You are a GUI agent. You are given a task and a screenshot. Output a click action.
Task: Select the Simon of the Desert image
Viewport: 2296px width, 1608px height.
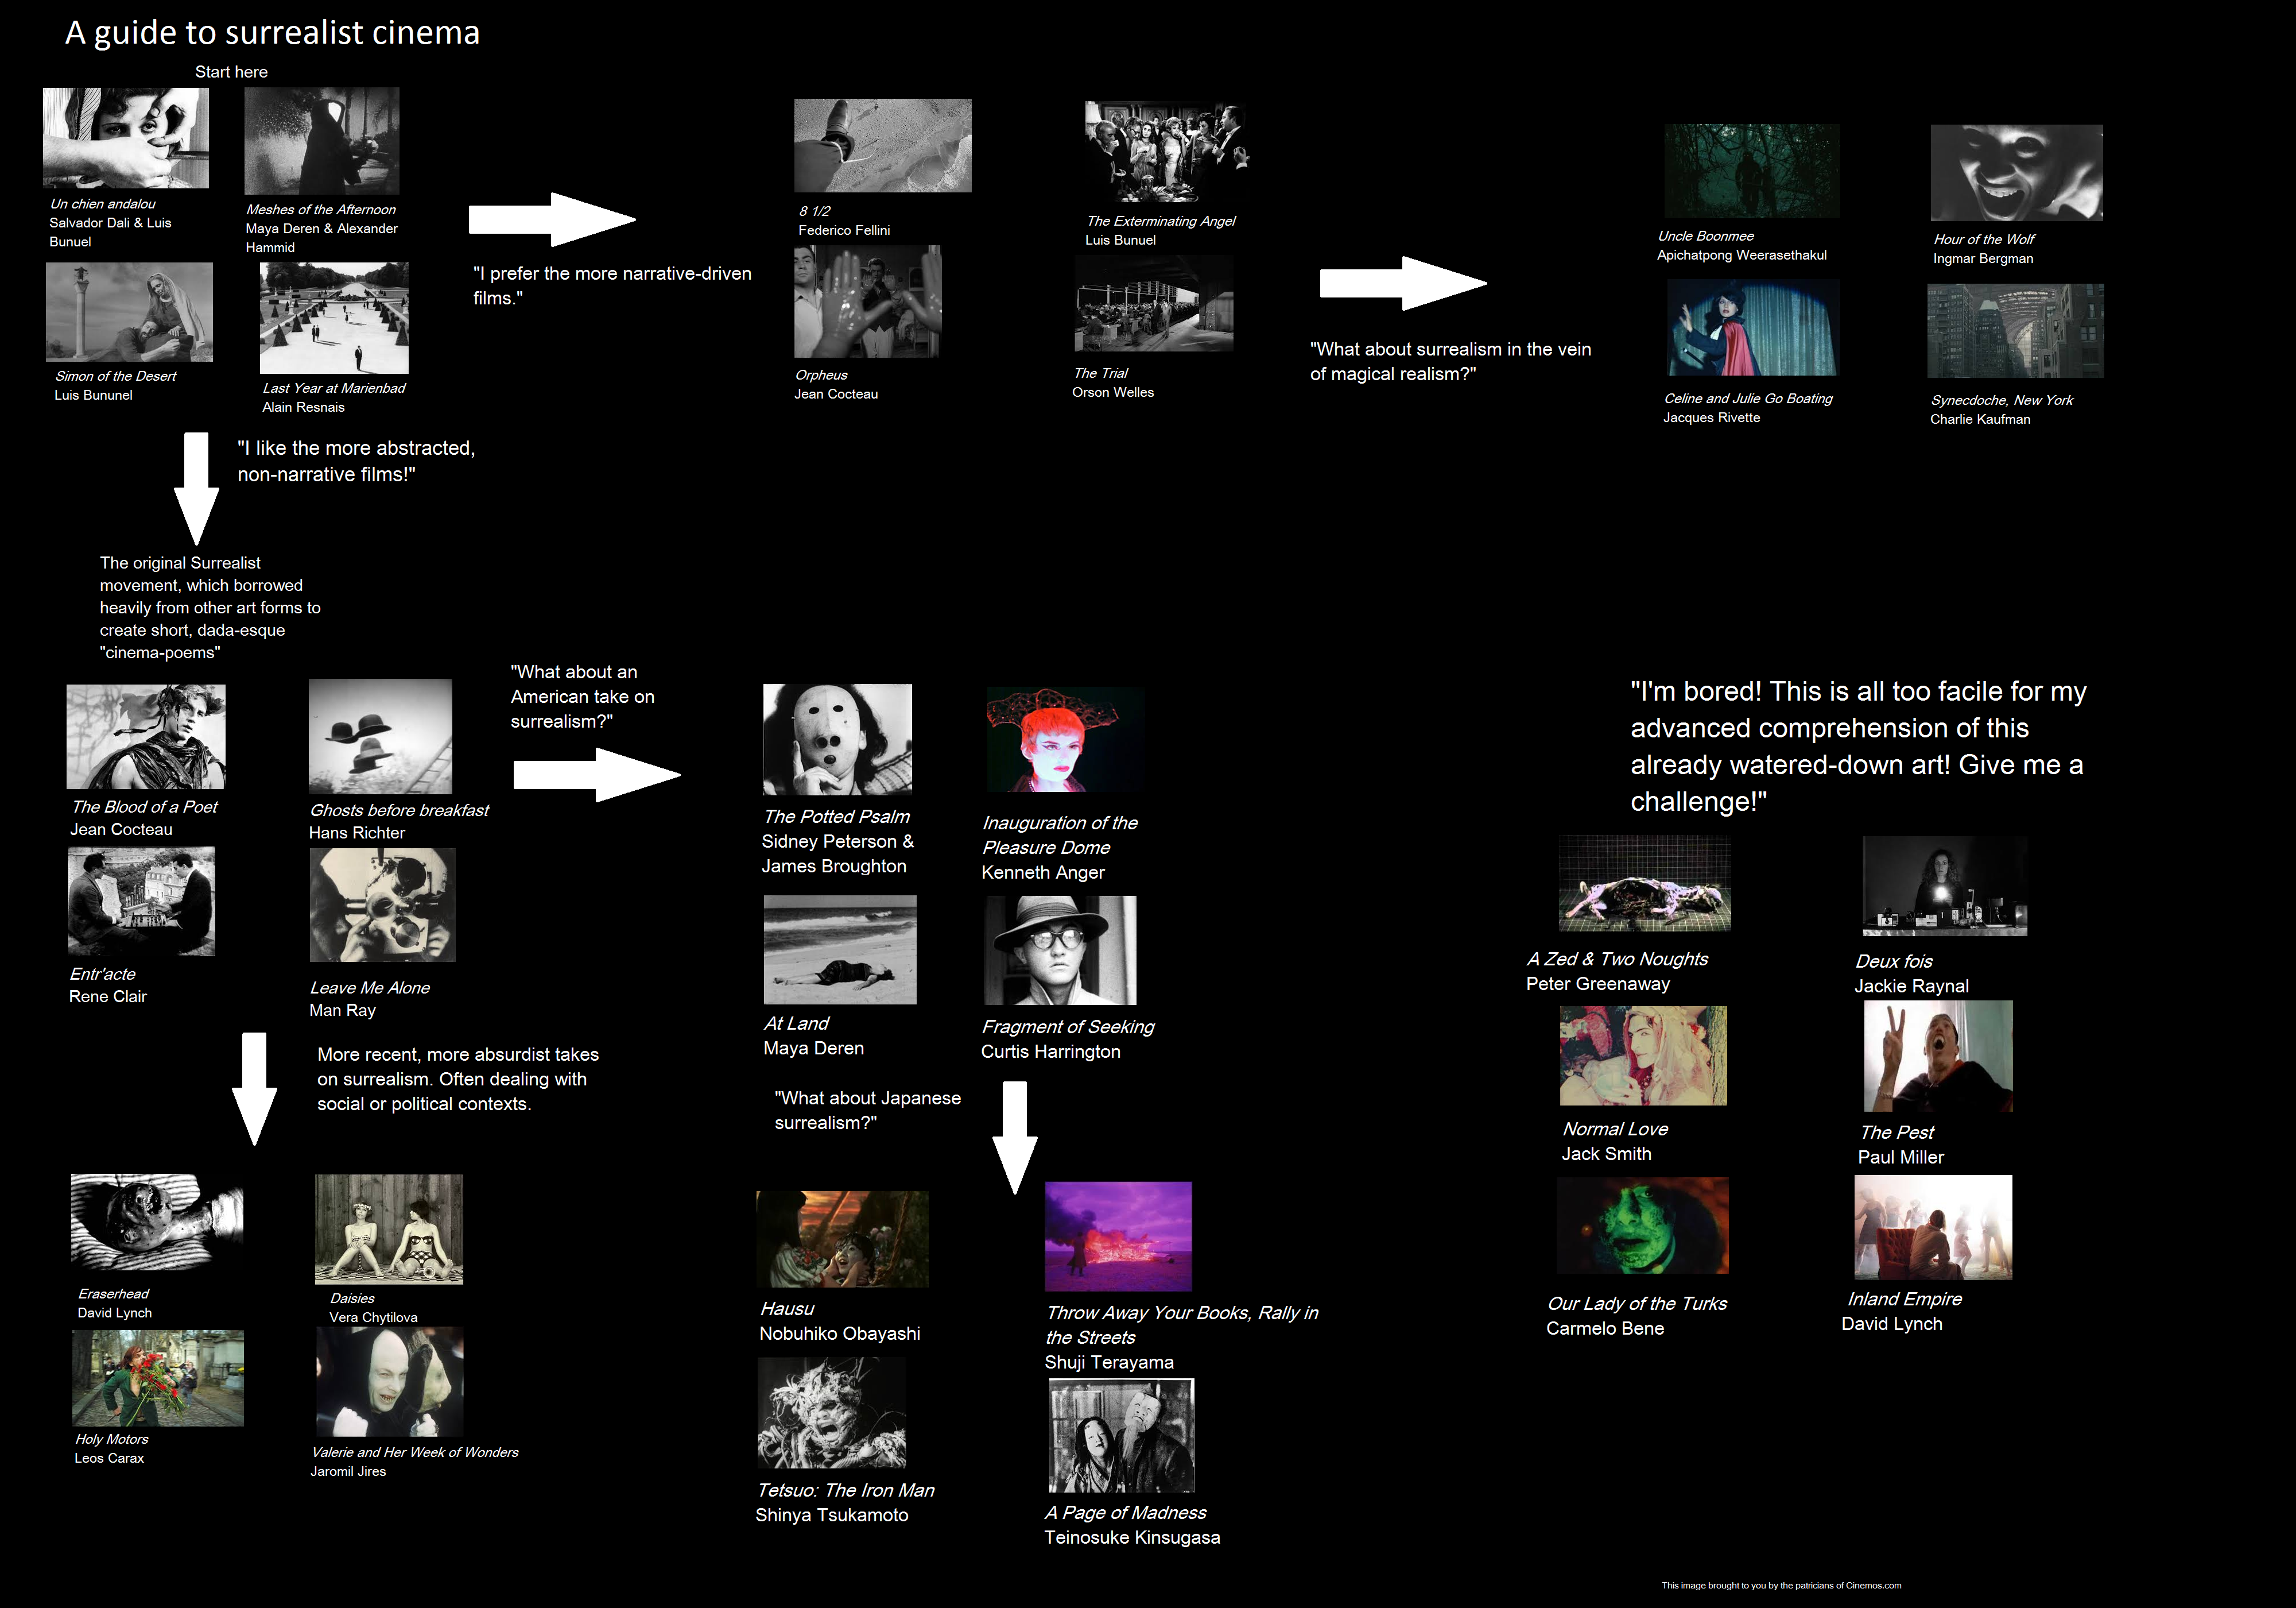(129, 312)
